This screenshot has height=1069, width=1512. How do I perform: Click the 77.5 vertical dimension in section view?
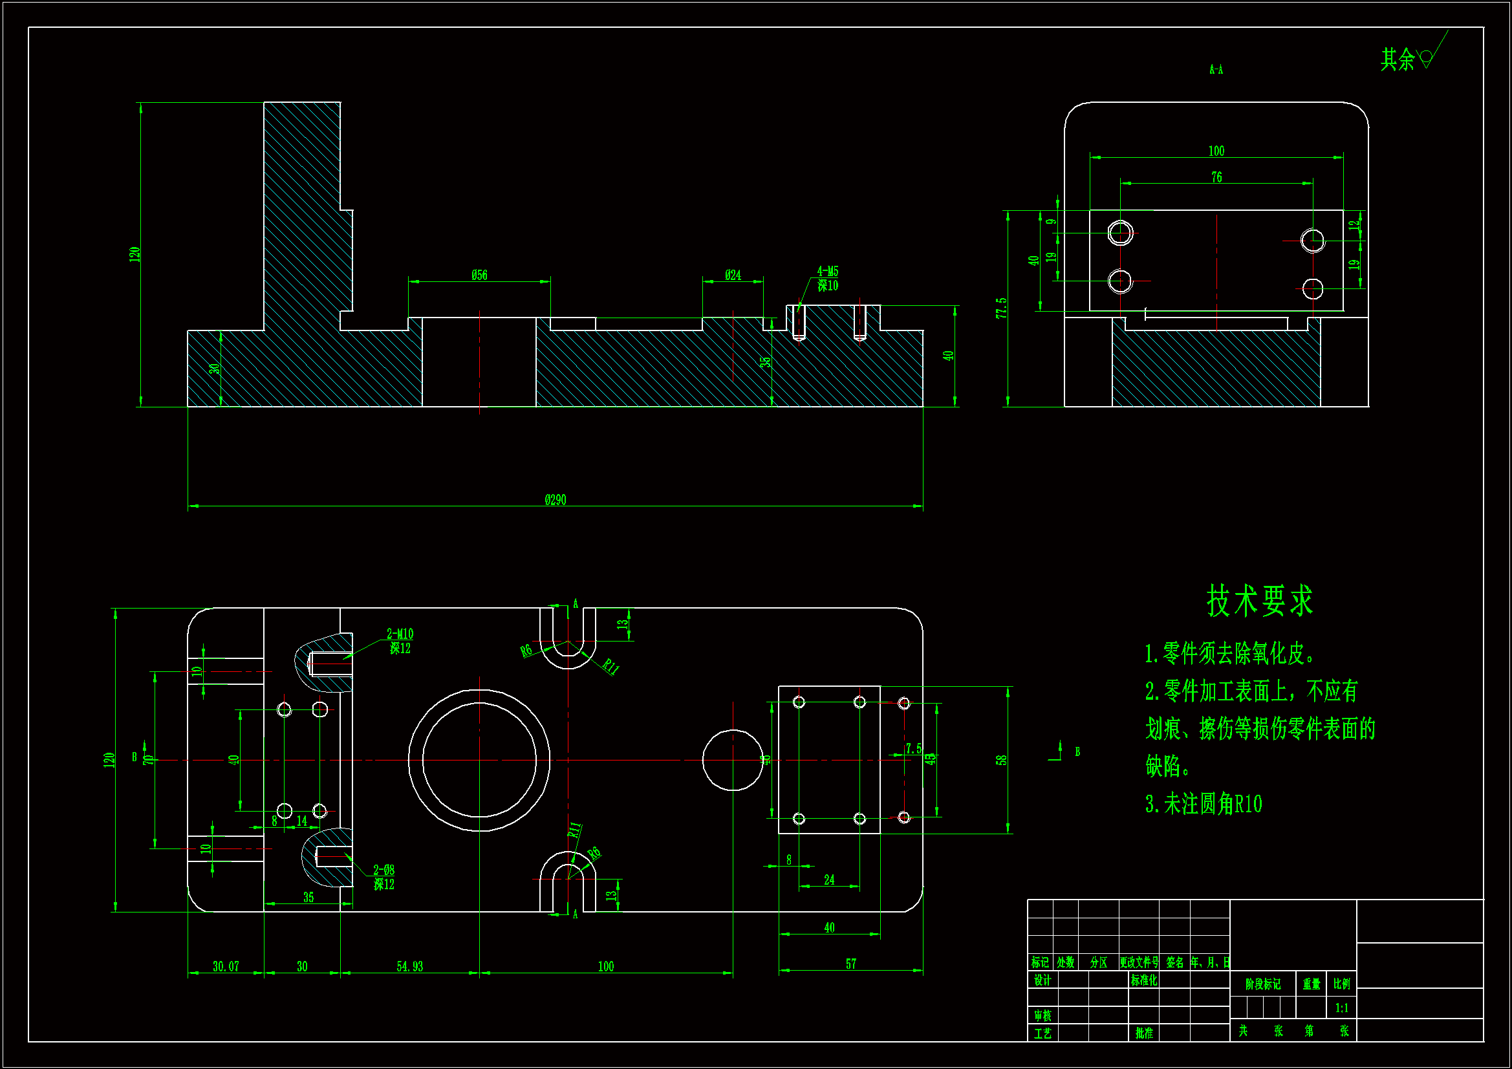(1001, 308)
